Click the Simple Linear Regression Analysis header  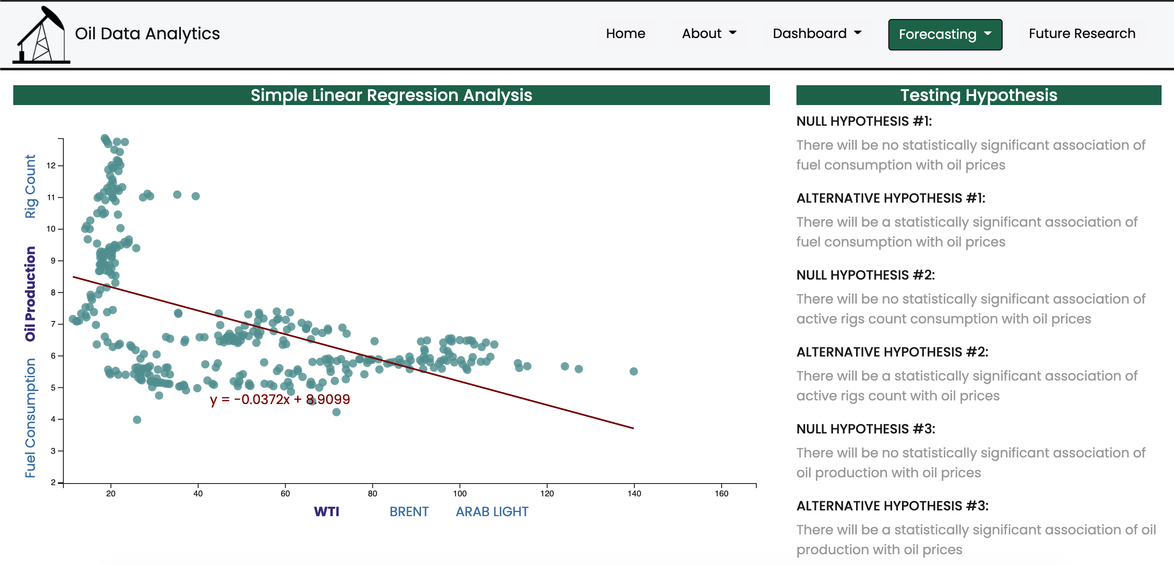(x=391, y=95)
